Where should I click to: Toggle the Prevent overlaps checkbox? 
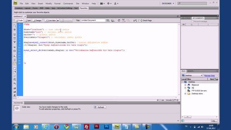(192, 22)
